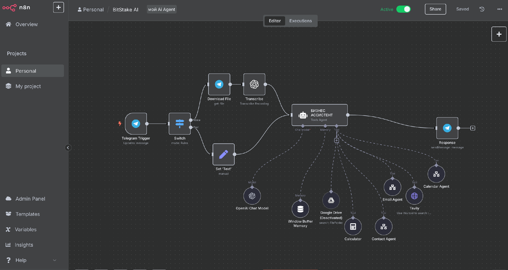
Task: Select the Editor tab
Action: (275, 21)
